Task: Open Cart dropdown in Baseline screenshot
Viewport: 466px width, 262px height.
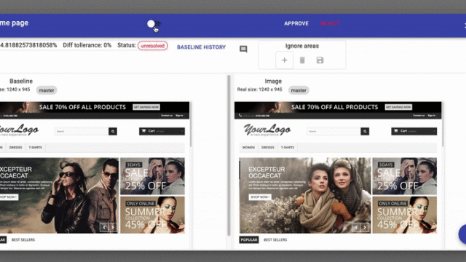Action: 162,131
